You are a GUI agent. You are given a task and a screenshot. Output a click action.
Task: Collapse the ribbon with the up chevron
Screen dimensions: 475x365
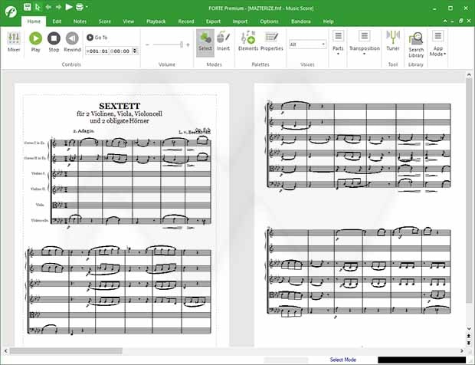click(445, 21)
